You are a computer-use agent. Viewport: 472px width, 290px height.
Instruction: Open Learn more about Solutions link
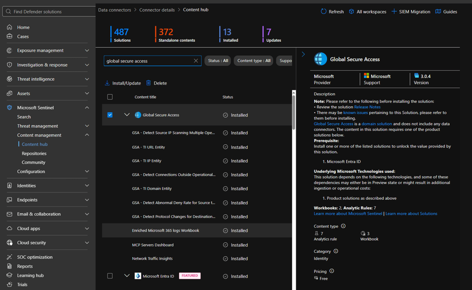[411, 214]
